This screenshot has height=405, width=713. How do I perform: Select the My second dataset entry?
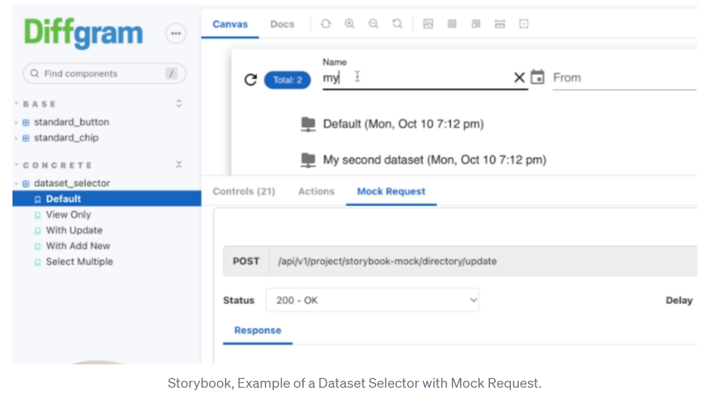click(434, 160)
